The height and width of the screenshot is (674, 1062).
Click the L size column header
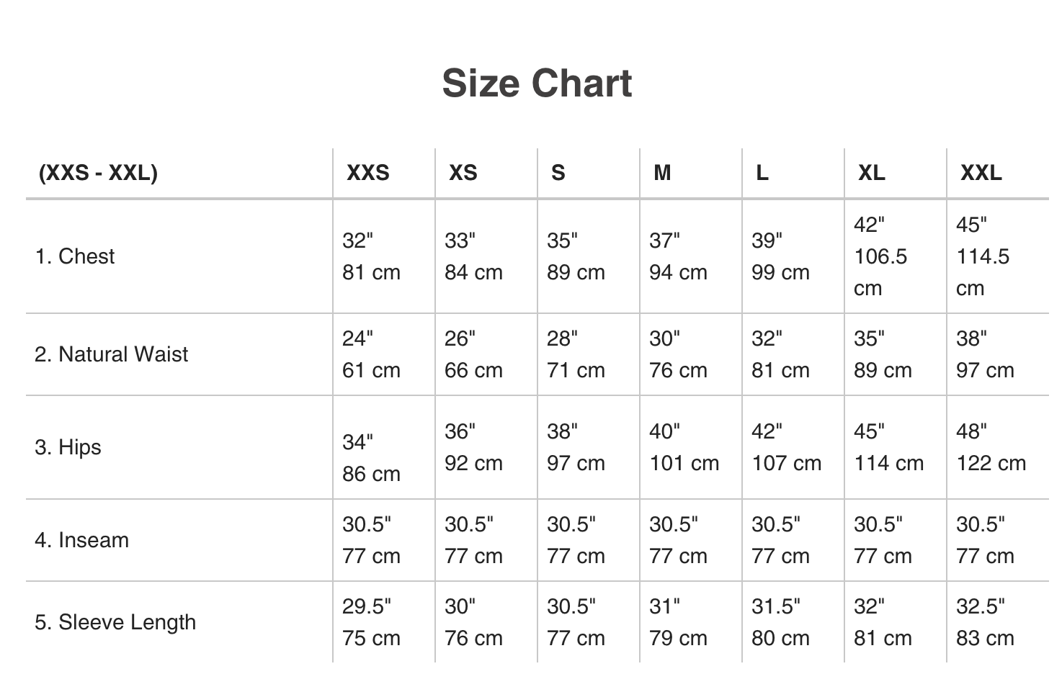[762, 173]
